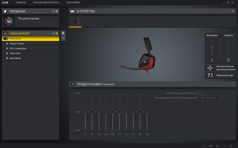This screenshot has width=238, height=148.
Task: Open the ПРОФИЛИ panel menu icon
Action: [57, 11]
